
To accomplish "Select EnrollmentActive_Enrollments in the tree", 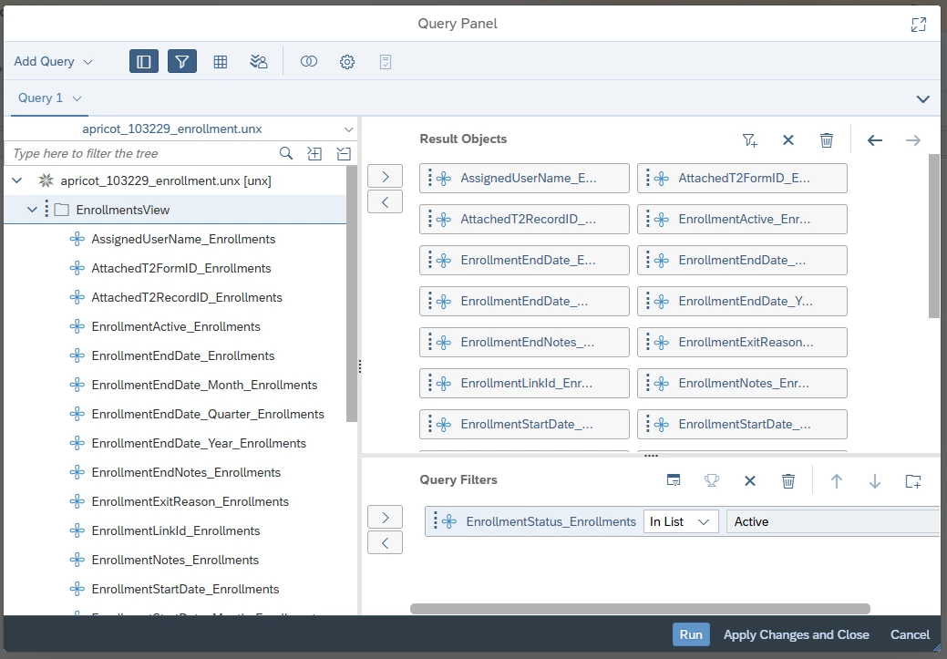I will pyautogui.click(x=176, y=327).
